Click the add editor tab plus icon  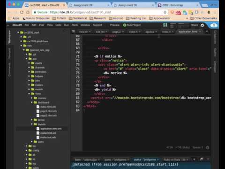[207, 31]
